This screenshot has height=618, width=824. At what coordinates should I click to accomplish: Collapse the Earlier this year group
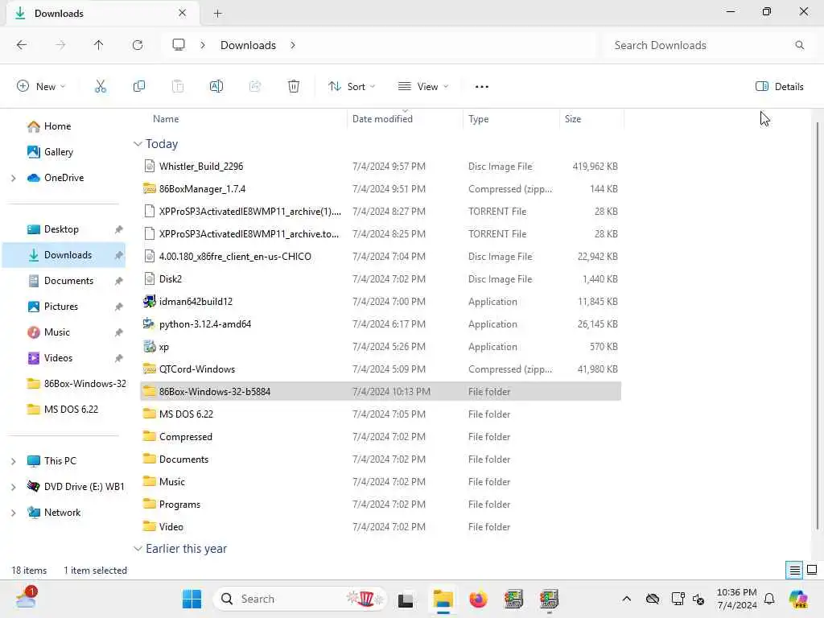(x=138, y=549)
